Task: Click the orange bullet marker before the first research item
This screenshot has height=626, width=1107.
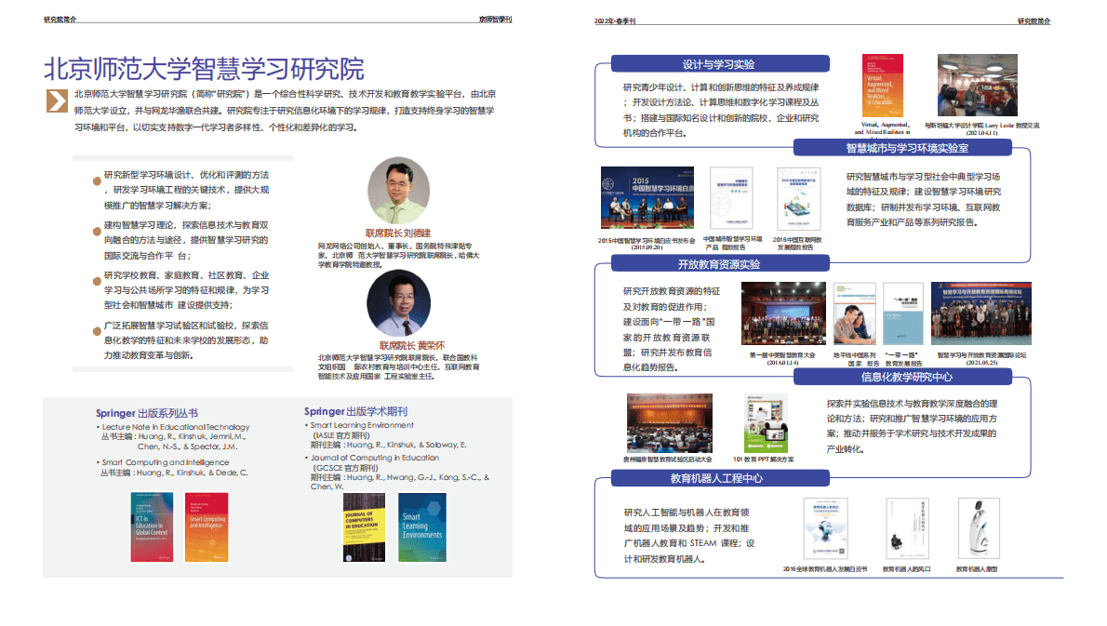Action: 95,181
